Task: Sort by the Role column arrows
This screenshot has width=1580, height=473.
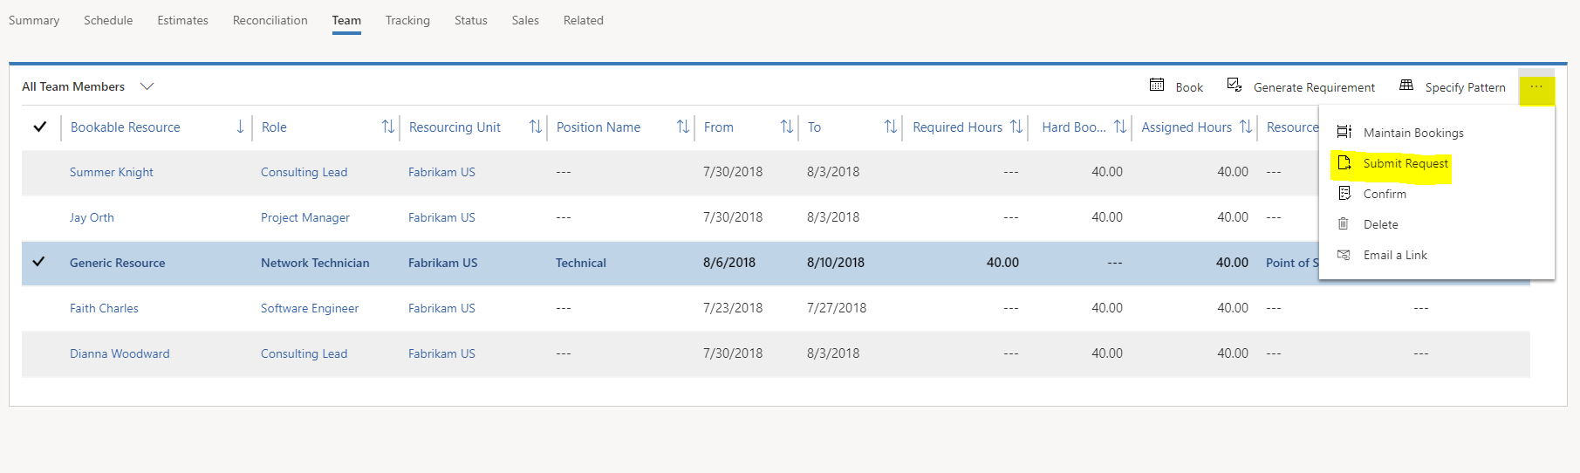Action: (388, 127)
